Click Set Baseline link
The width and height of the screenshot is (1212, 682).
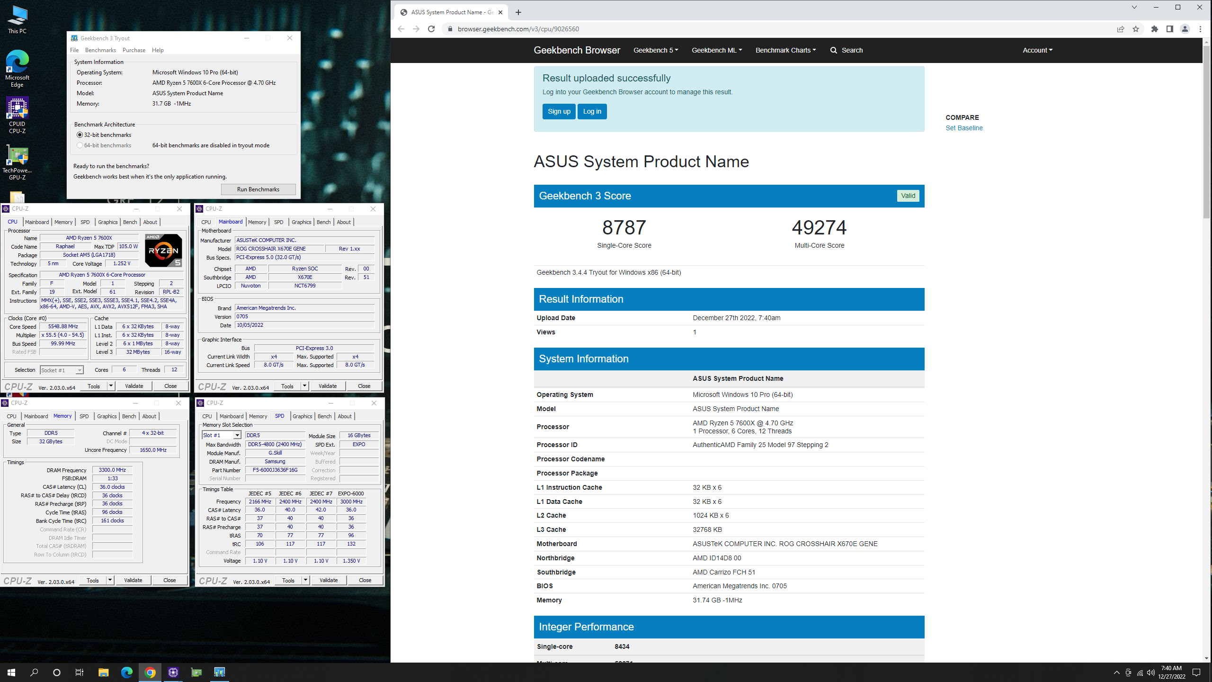964,128
